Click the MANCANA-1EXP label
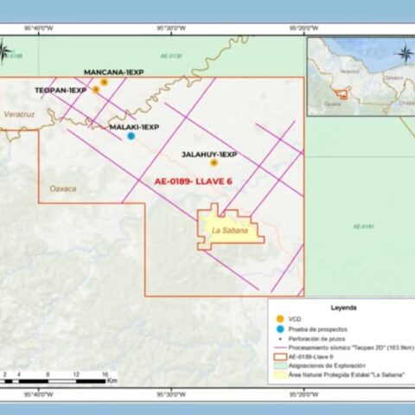The height and width of the screenshot is (415, 415). click(114, 72)
